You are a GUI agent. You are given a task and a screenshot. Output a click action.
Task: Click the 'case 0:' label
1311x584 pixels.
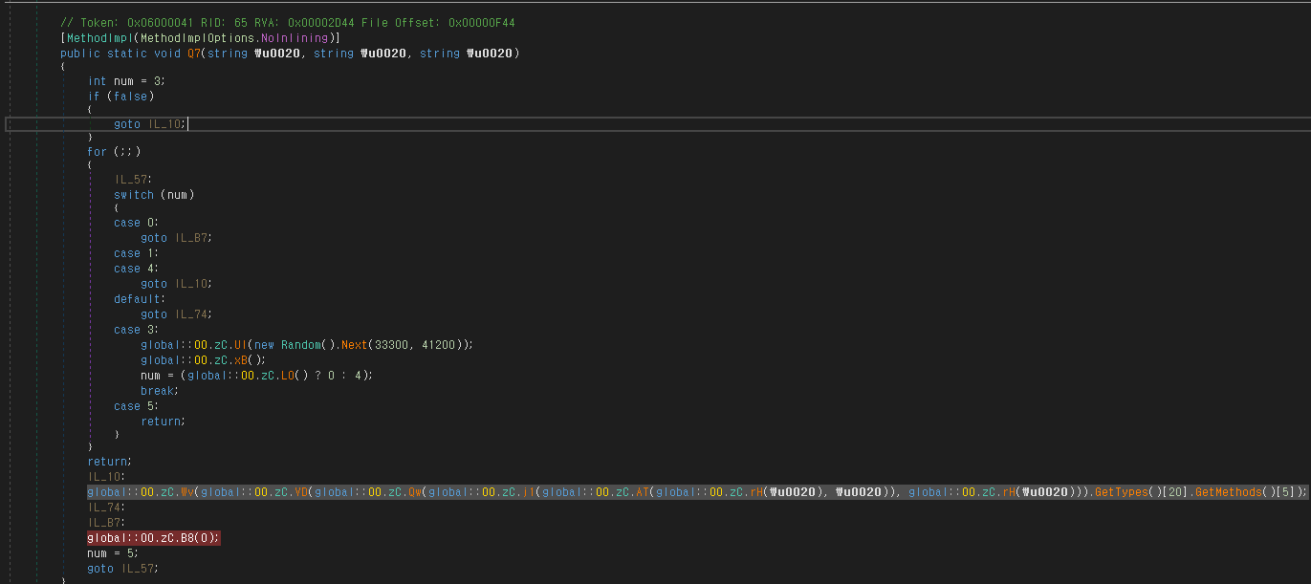coord(134,223)
